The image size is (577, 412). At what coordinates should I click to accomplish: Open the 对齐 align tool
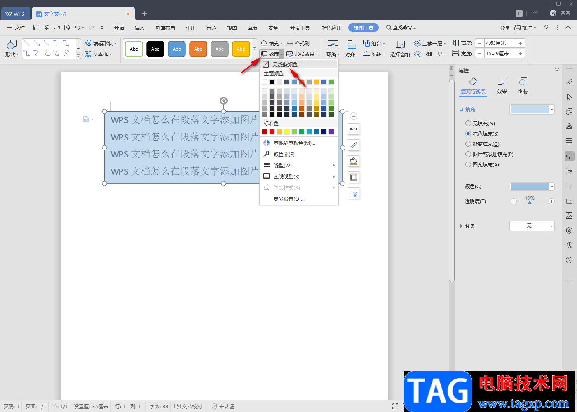point(352,48)
